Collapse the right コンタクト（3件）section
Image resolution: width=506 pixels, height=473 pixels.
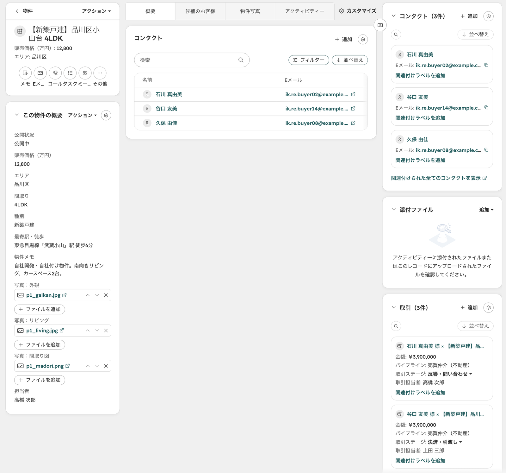pyautogui.click(x=393, y=16)
